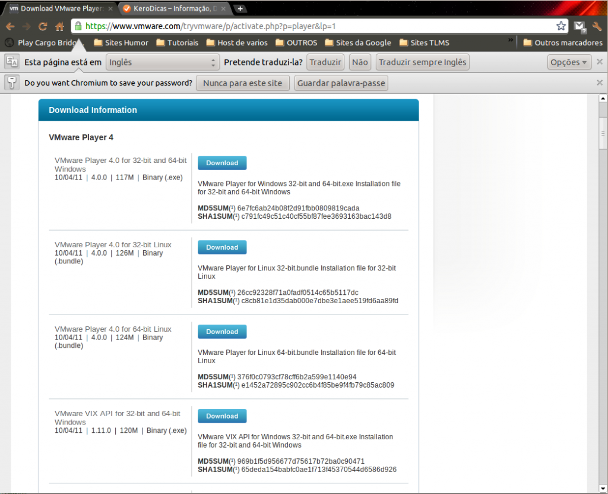Click the translate bar icon

(x=12, y=62)
